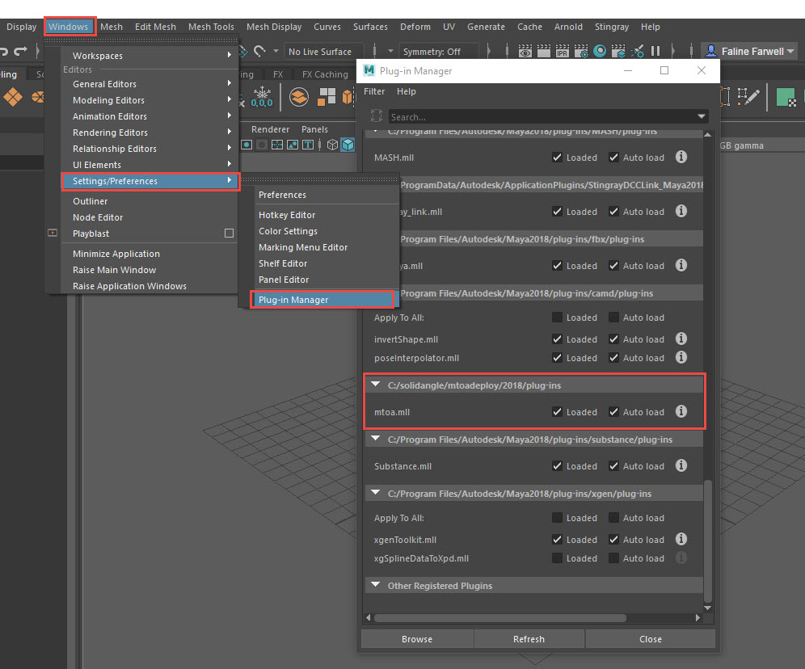Show info for mtoa.mll plugin

tap(681, 411)
